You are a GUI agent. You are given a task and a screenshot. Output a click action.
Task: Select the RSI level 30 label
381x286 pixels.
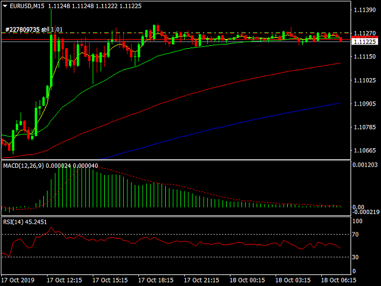355,257
